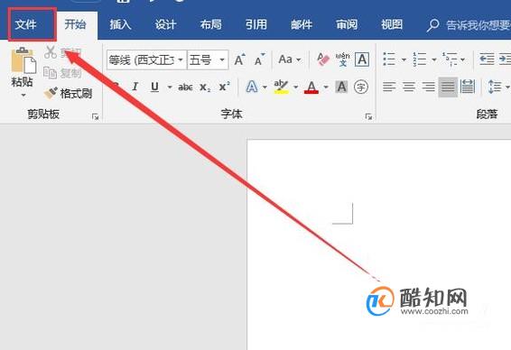Open the Change Case Aa dropdown
The height and width of the screenshot is (350, 511).
(290, 60)
